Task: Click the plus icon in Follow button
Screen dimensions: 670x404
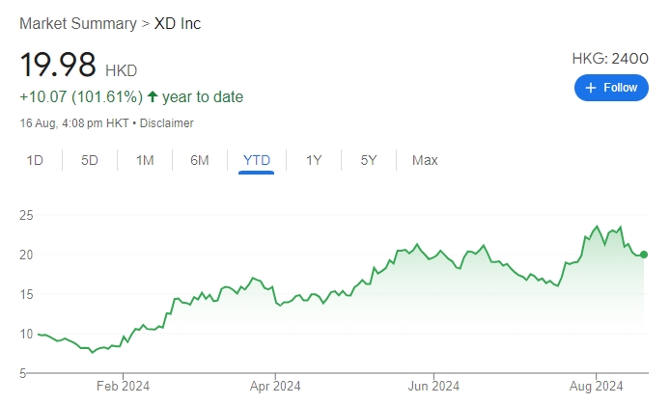Action: click(x=591, y=88)
